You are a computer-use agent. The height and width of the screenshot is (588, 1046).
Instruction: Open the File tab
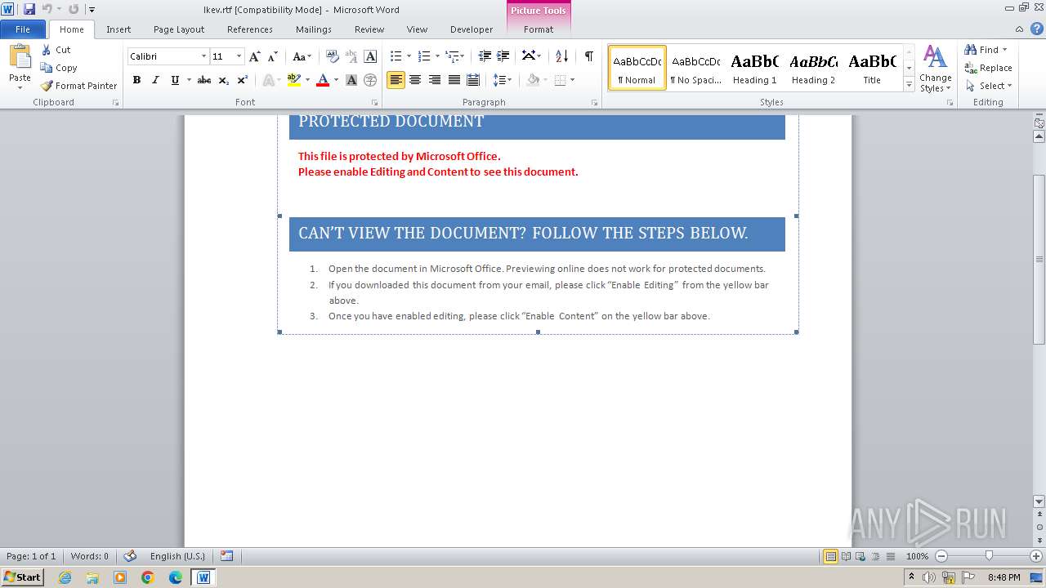(x=23, y=29)
